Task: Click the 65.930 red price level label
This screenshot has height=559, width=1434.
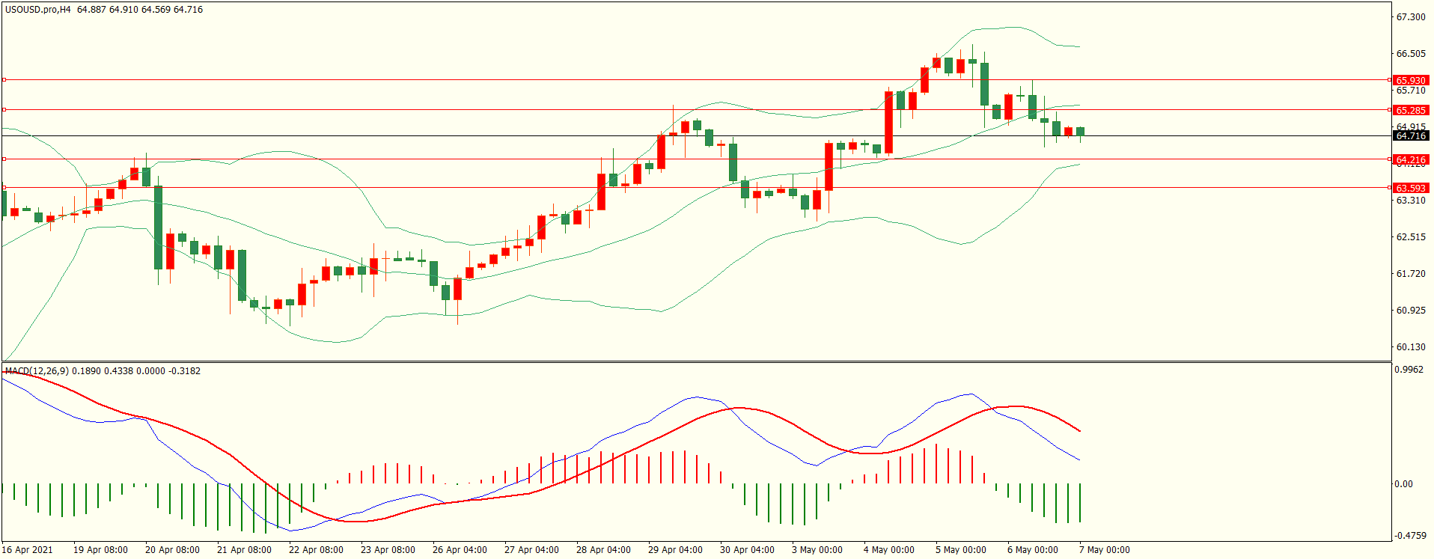Action: [1411, 80]
